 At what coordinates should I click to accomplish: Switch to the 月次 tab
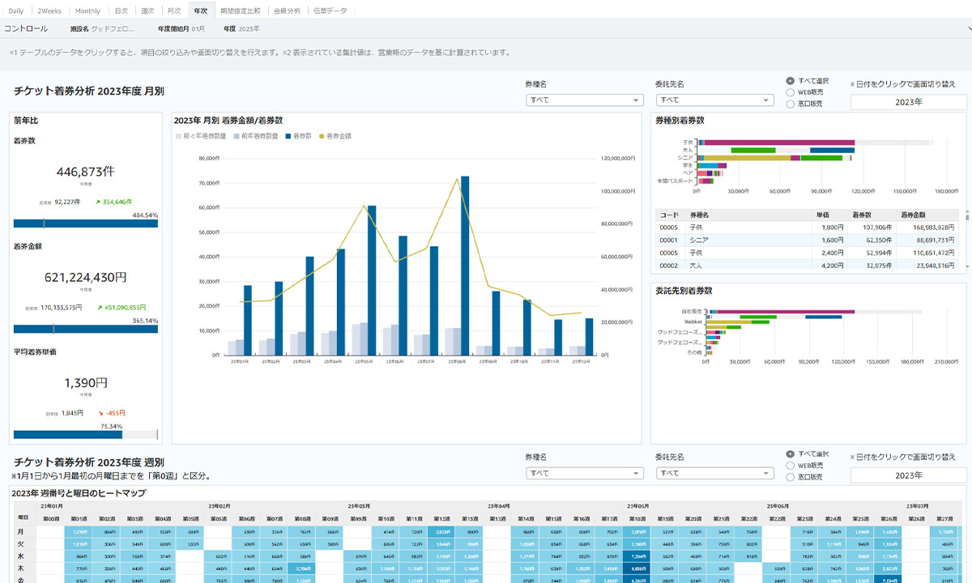click(173, 11)
